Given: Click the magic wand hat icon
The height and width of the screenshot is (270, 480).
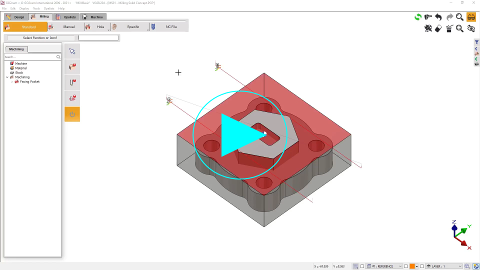Looking at the screenshot, I should (x=449, y=28).
